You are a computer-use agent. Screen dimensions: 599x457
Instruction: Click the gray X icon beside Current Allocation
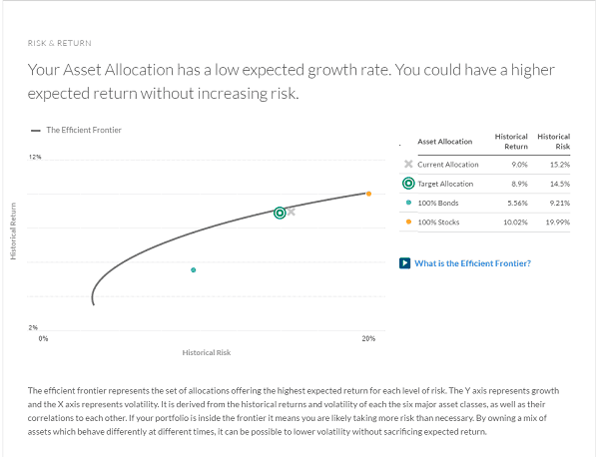point(408,165)
